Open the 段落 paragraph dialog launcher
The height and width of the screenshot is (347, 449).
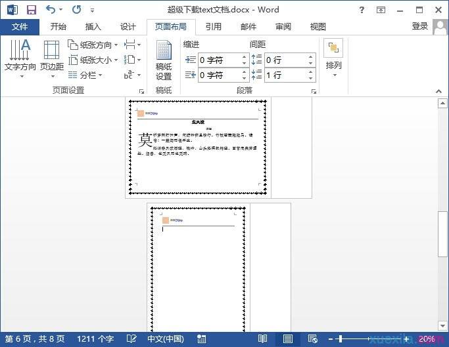tap(314, 91)
